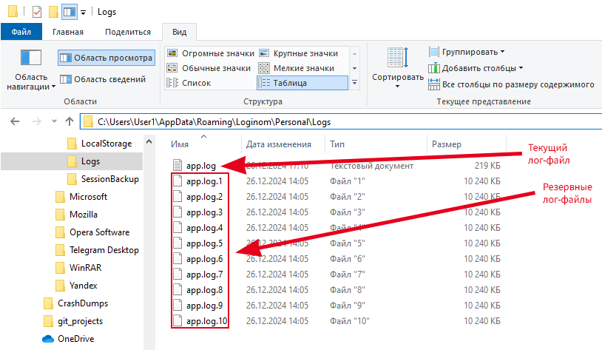The image size is (602, 350).
Task: Select Telegram Desktop folder in tree
Action: point(97,249)
